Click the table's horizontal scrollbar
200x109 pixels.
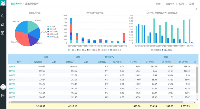pos(97,102)
